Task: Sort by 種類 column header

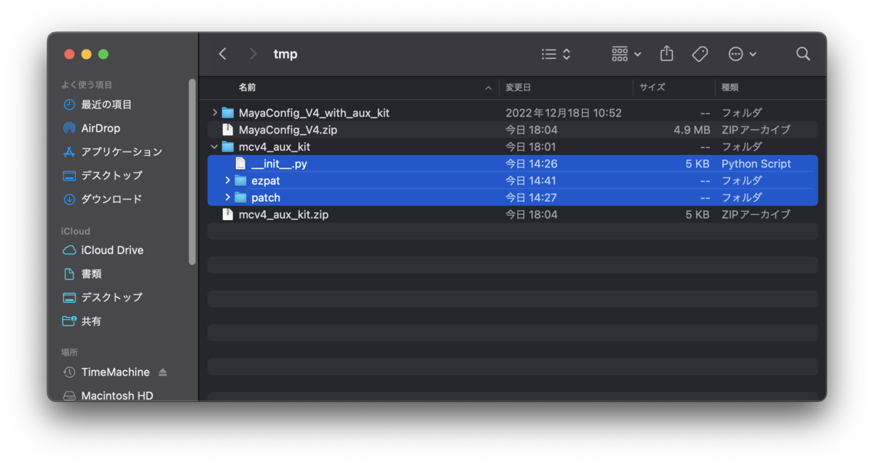Action: [730, 87]
